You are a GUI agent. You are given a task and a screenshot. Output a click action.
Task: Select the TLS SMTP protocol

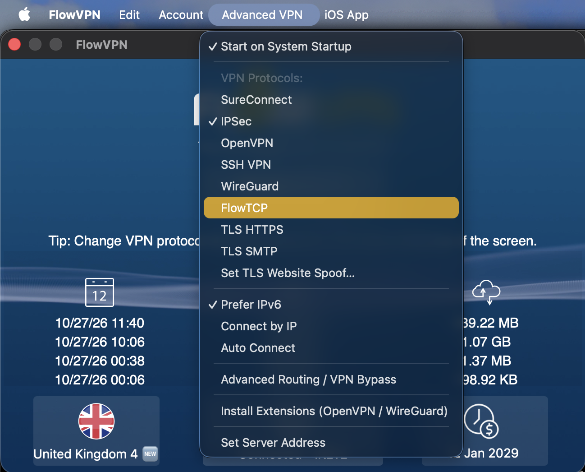331,251
